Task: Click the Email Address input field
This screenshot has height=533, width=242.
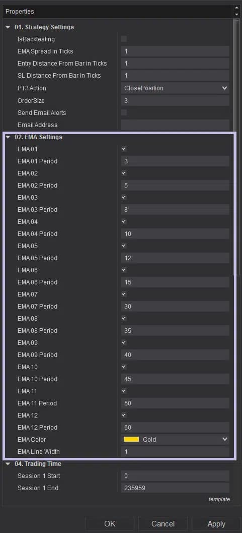Action: pyautogui.click(x=175, y=125)
